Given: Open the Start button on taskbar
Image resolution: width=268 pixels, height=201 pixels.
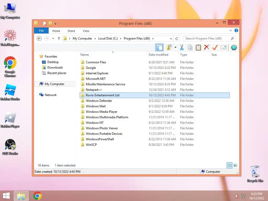Looking at the screenshot, I should tap(6, 196).
